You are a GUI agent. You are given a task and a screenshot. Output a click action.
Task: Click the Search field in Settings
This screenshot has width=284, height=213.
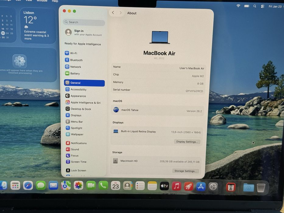pyautogui.click(x=84, y=22)
